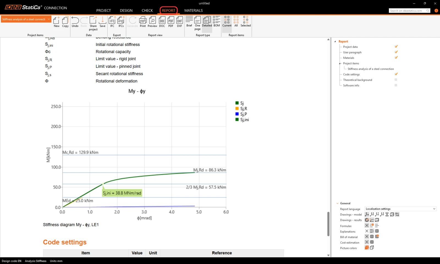Pick the Z-axis view in Drawings - model
Image resolution: width=440 pixels, height=264 pixels.
(x=382, y=214)
